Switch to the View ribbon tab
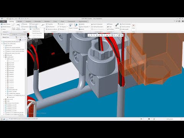The height and width of the screenshot is (138, 184). click(62, 21)
